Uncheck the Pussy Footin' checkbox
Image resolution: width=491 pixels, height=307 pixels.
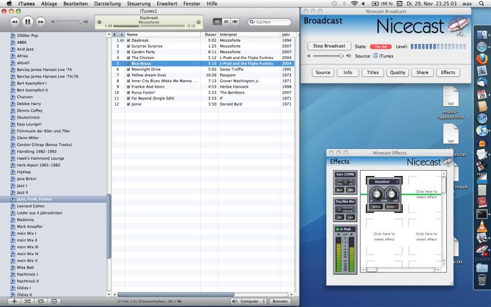(128, 93)
